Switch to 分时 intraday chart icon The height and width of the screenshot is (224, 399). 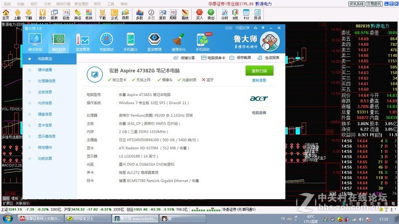pyautogui.click(x=225, y=14)
